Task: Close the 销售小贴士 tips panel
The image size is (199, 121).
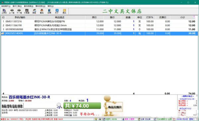Action: click(197, 96)
